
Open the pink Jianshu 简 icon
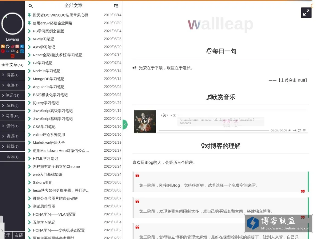(17, 46)
